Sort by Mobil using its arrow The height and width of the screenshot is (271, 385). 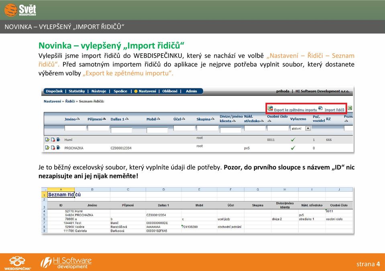pos(158,119)
